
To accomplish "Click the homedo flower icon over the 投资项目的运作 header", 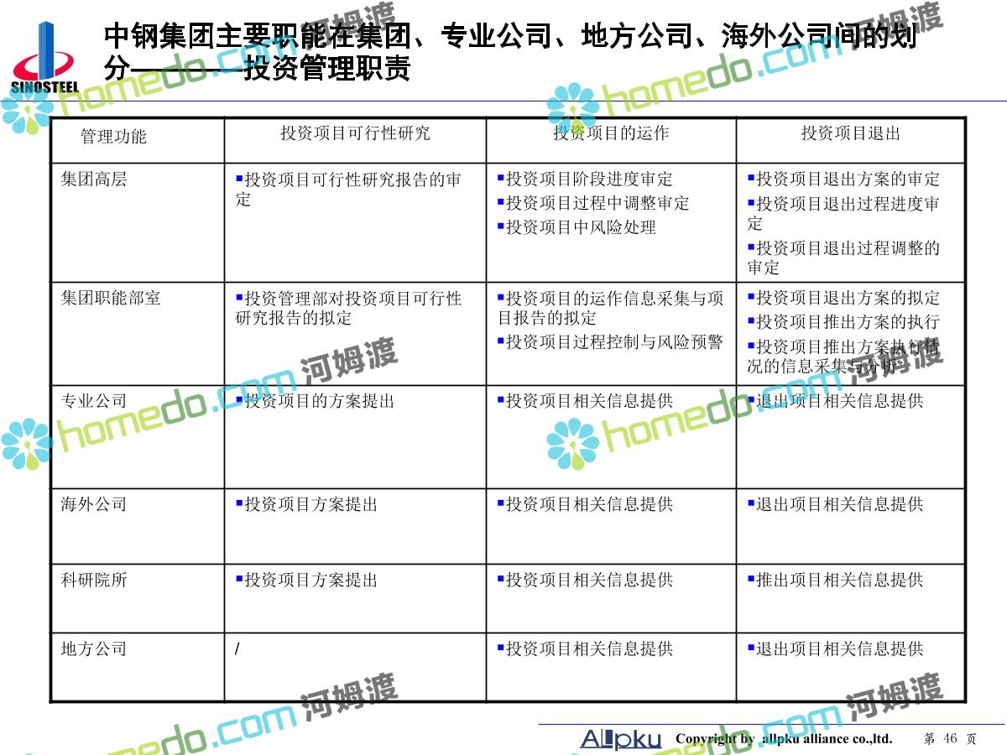I will [x=572, y=107].
